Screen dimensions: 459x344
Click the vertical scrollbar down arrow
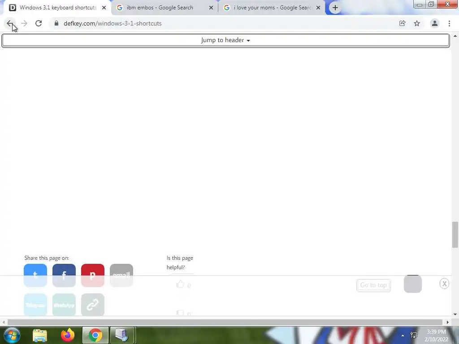pyautogui.click(x=455, y=314)
